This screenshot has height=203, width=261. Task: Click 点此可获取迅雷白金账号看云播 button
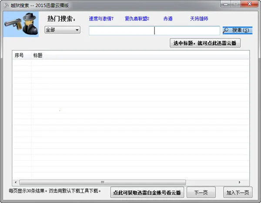tap(147, 192)
